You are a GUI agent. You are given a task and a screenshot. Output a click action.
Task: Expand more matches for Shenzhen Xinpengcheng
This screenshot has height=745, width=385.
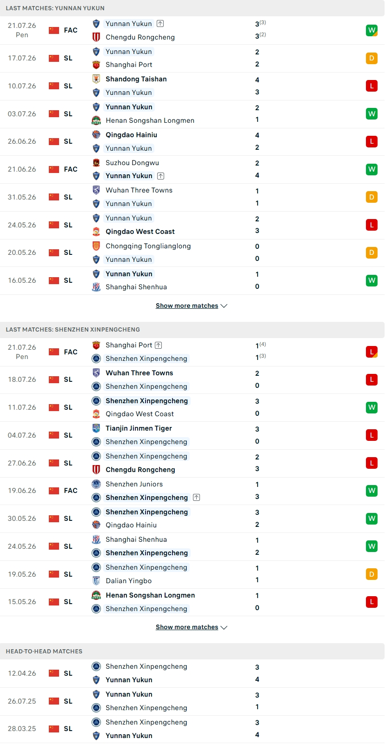click(192, 627)
